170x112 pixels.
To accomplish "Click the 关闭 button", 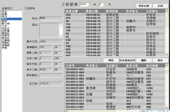I will pyautogui.click(x=160, y=6).
